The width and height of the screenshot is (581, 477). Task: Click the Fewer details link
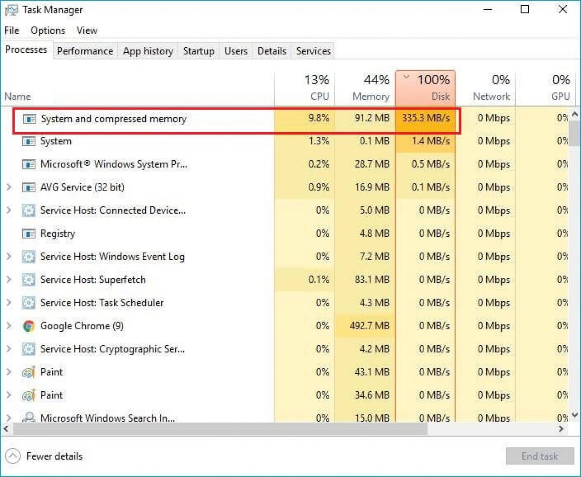54,456
